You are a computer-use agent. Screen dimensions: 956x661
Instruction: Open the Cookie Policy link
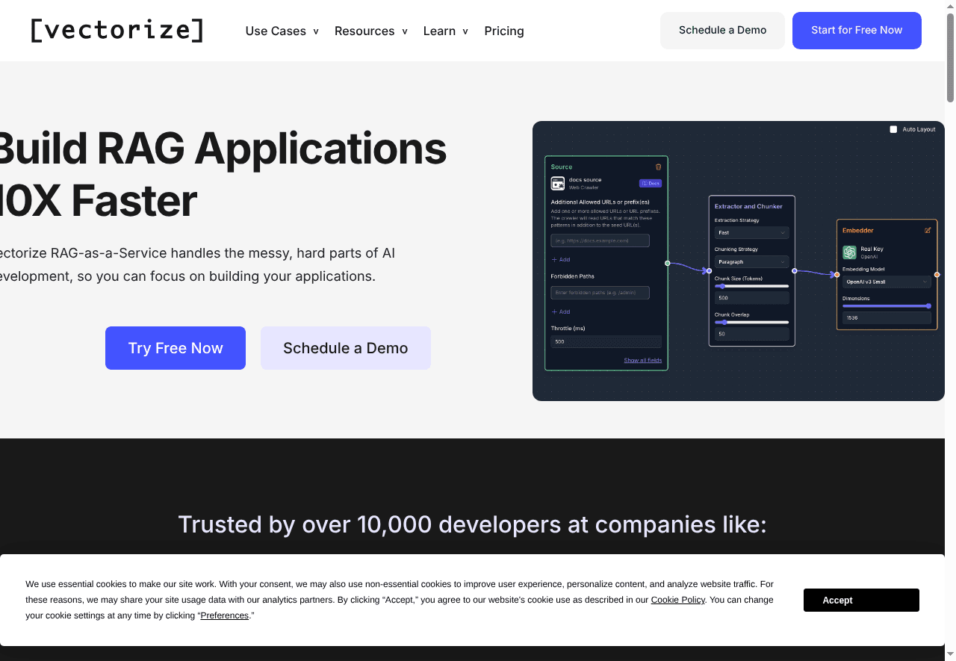click(677, 600)
